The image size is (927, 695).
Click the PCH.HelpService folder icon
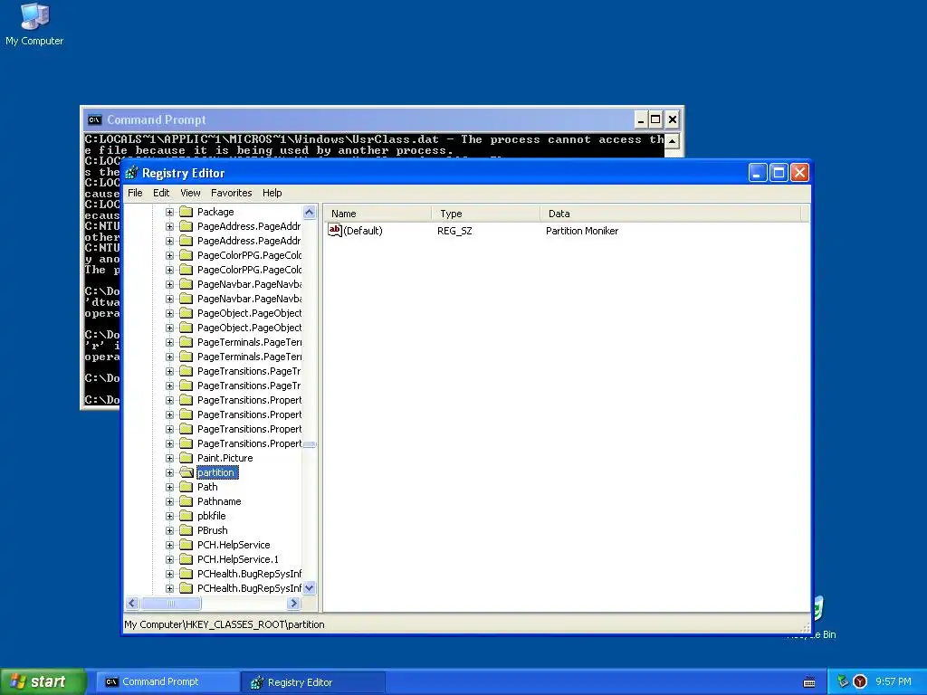186,545
